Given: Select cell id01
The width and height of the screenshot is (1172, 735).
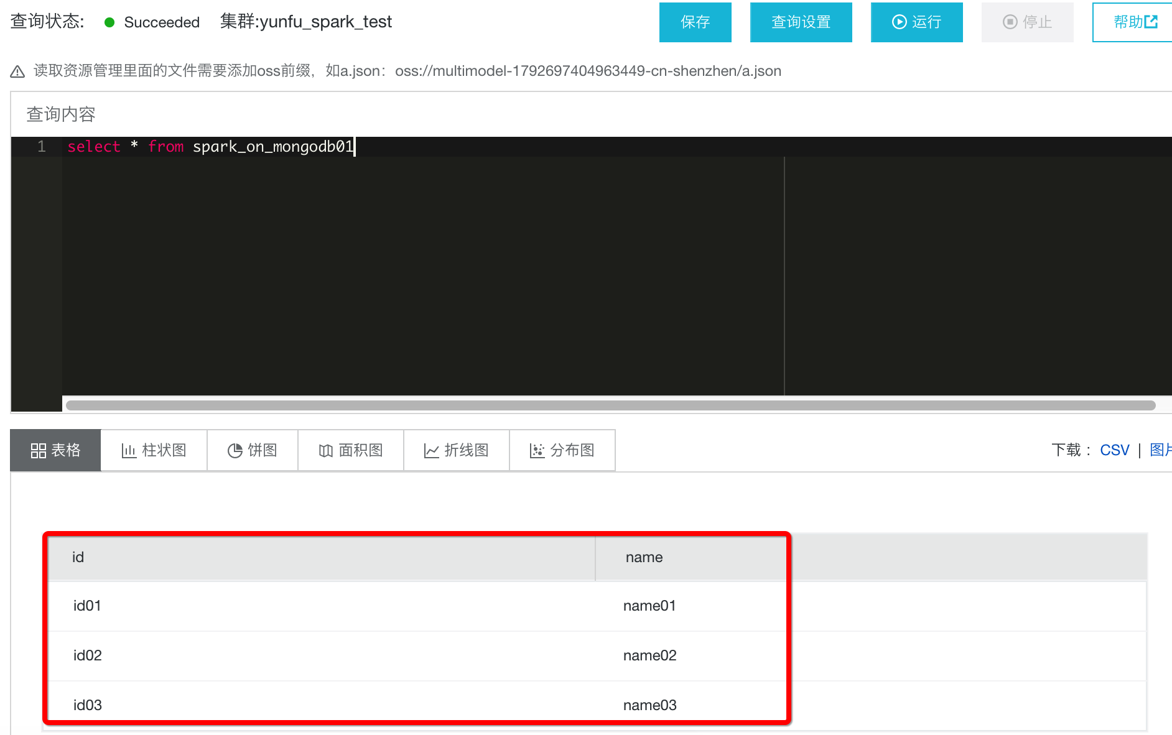Looking at the screenshot, I should 87,606.
